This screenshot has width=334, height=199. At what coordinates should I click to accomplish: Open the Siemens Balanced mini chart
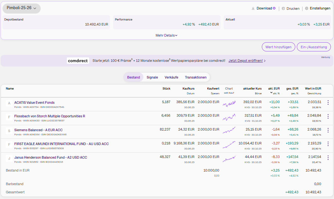pyautogui.click(x=229, y=130)
